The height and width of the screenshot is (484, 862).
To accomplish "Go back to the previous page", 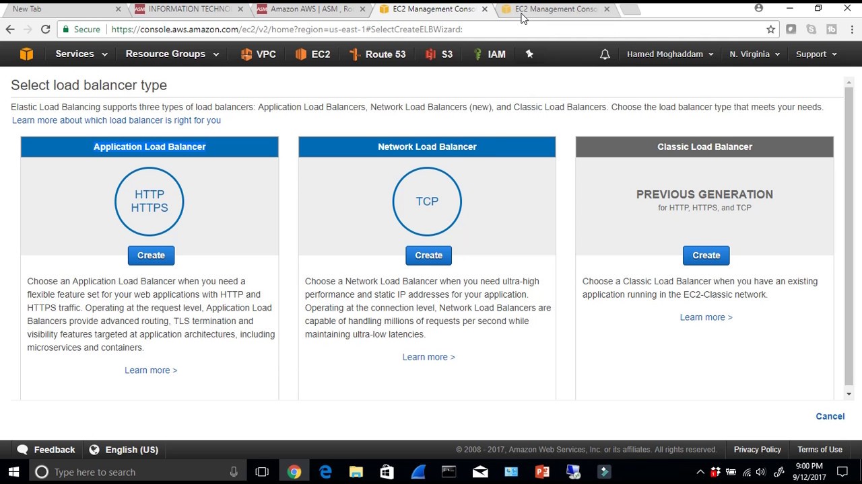I will [10, 30].
